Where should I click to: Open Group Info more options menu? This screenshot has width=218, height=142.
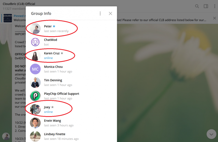pyautogui.click(x=100, y=13)
